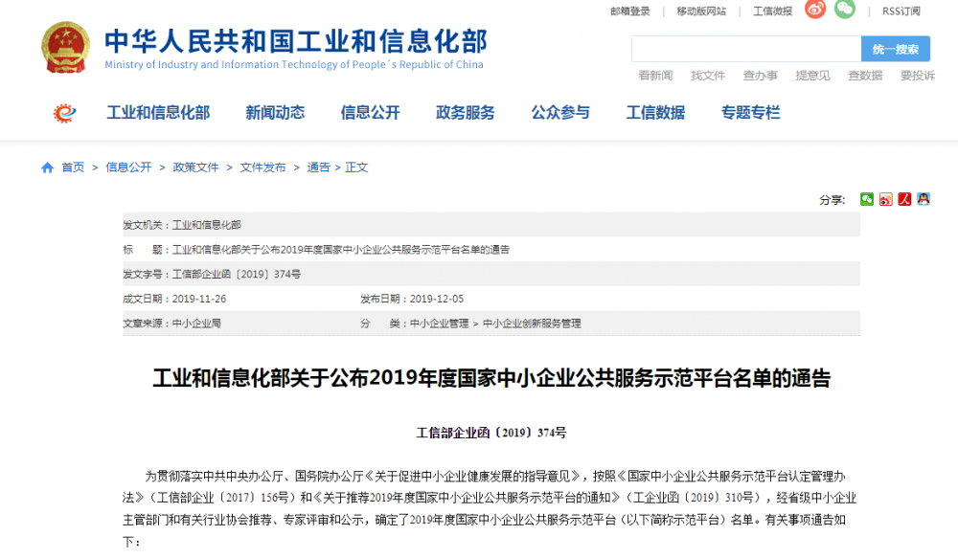Navigate to 政策文件 in breadcrumb

coord(195,167)
